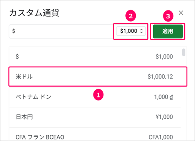
Task: Click the list scrollbar thumb
Action: (183, 52)
